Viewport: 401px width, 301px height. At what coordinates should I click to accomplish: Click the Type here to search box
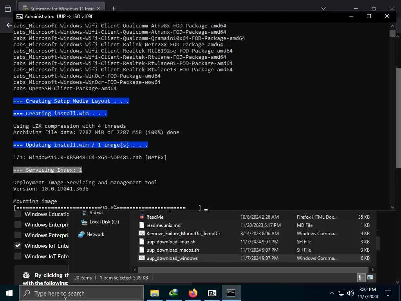click(x=81, y=293)
